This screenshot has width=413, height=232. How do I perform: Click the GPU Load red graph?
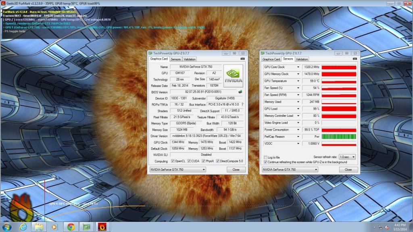click(x=339, y=109)
